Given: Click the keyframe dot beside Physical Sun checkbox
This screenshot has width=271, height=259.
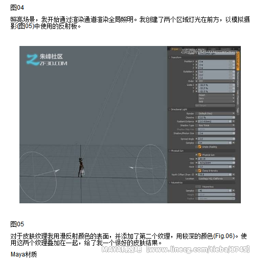Looking at the screenshot, I should tap(196, 155).
